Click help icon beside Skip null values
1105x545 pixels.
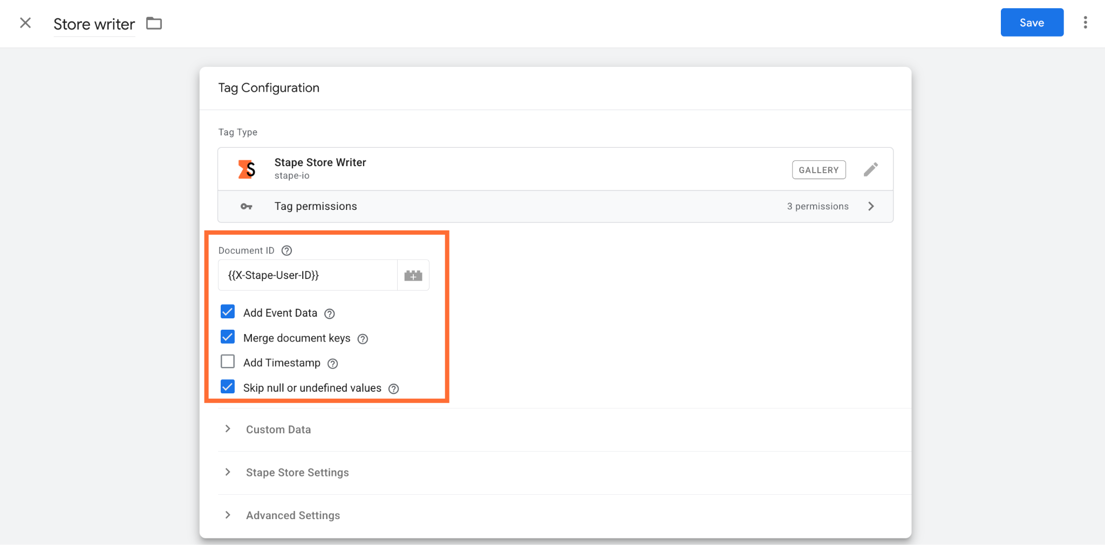[394, 389]
